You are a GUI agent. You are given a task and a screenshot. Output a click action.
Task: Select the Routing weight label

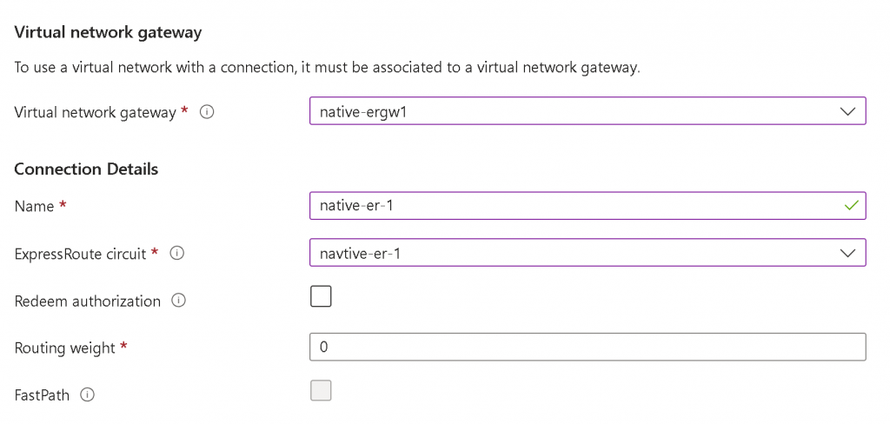65,348
